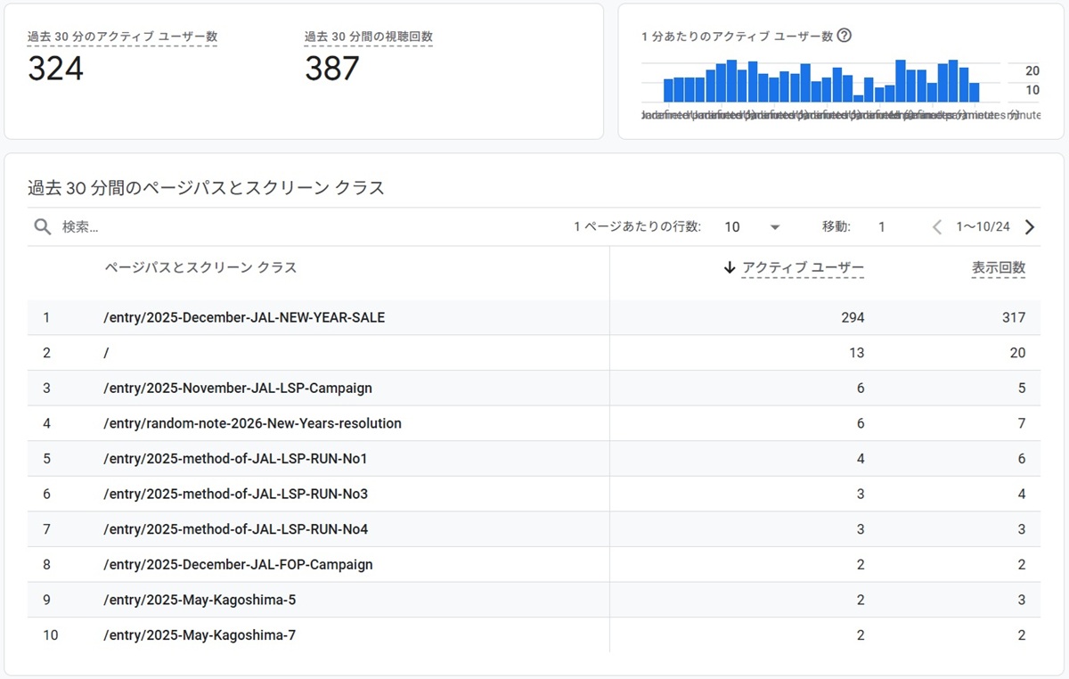Click 過去30分間の視聴回数 label
This screenshot has width=1069, height=679.
point(369,37)
